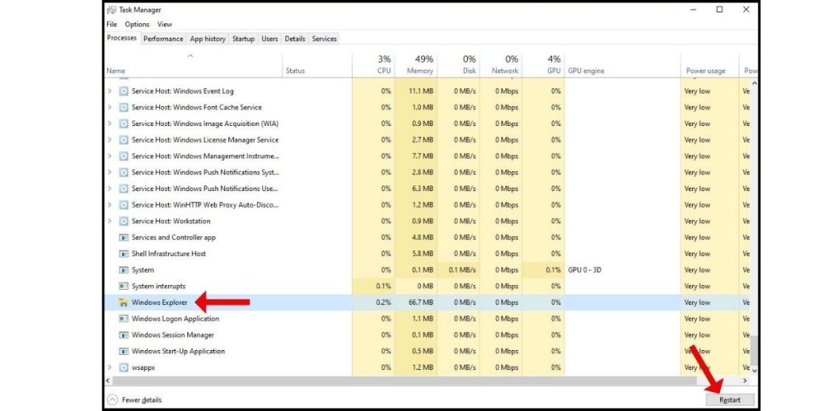Select the Shell Infrastructure Host row

tap(428, 254)
